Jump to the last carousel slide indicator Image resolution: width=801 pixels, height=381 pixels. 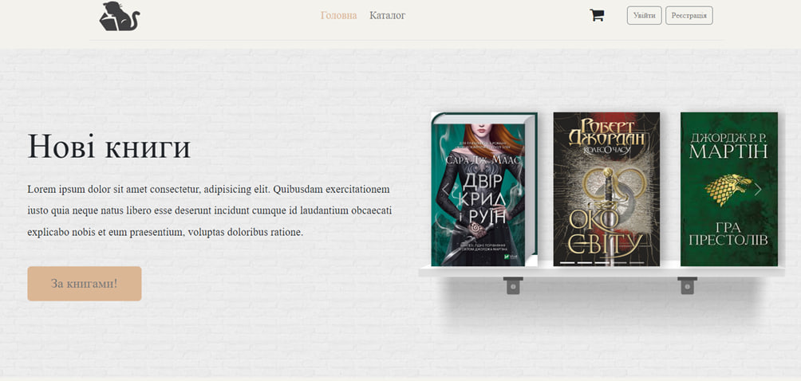pos(637,263)
